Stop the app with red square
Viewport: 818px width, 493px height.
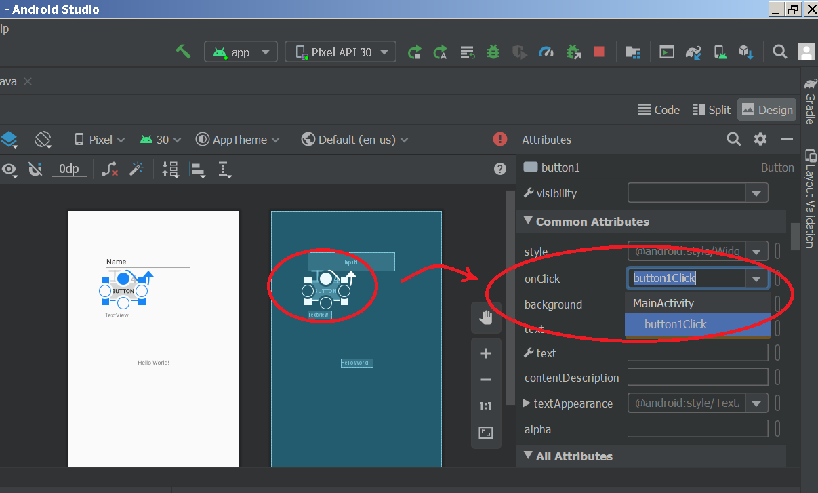point(599,52)
